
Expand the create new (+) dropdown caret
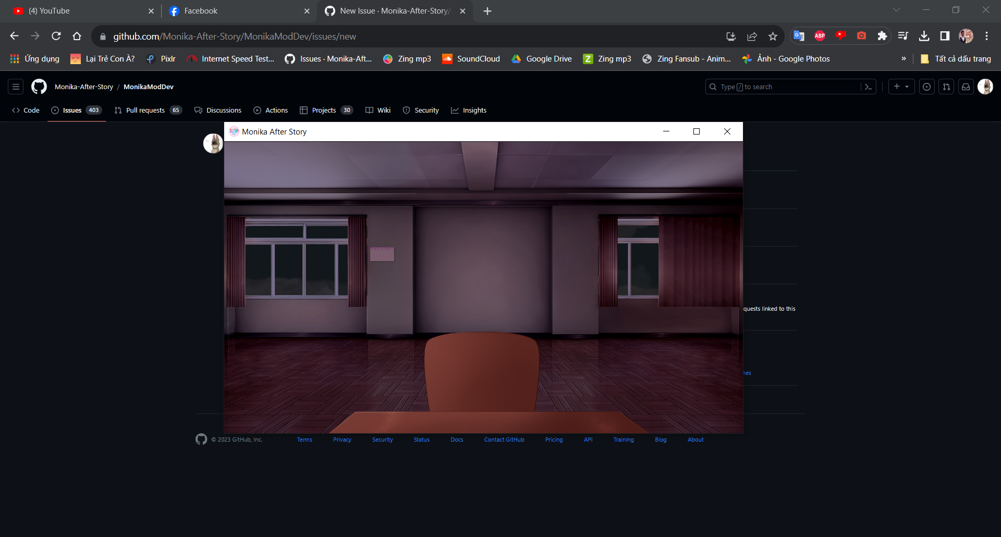coord(908,87)
